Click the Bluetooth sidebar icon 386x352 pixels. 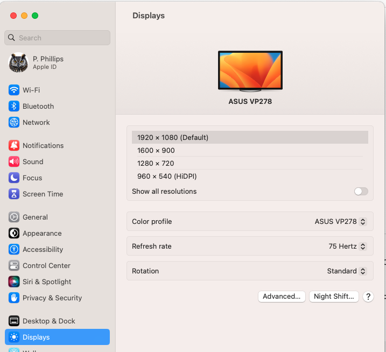tap(14, 107)
